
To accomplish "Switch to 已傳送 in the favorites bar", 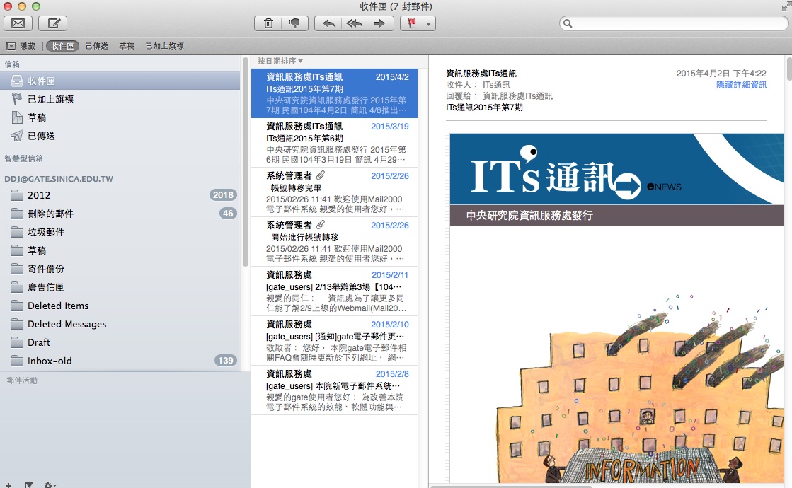I will [96, 46].
